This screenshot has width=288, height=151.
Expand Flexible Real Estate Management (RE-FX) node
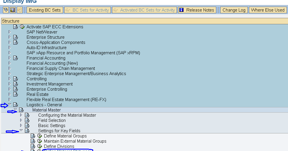click(x=10, y=99)
